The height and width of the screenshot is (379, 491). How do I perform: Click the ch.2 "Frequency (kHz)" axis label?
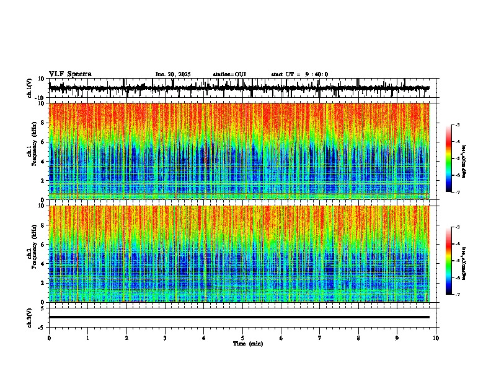[x=34, y=246]
